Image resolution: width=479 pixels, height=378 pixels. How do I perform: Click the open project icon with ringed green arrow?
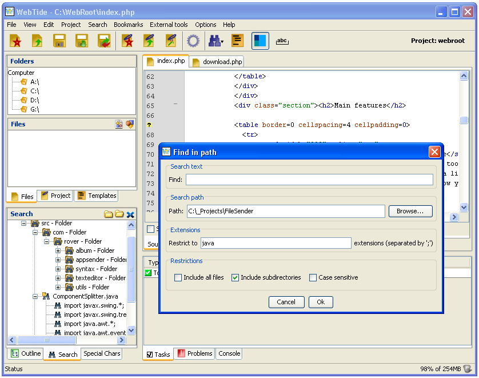point(149,41)
